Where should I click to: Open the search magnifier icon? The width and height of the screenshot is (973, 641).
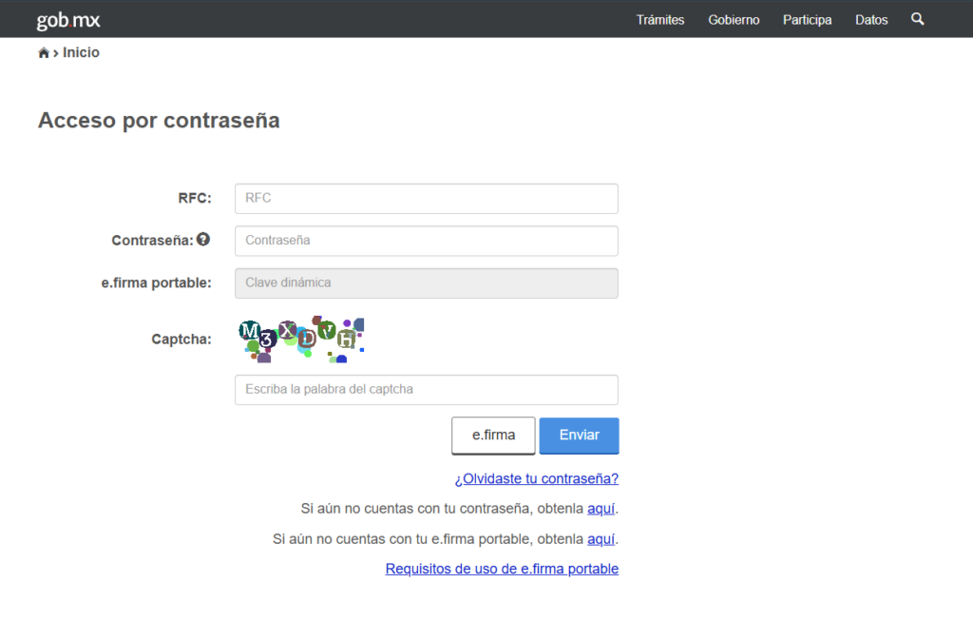click(x=917, y=19)
